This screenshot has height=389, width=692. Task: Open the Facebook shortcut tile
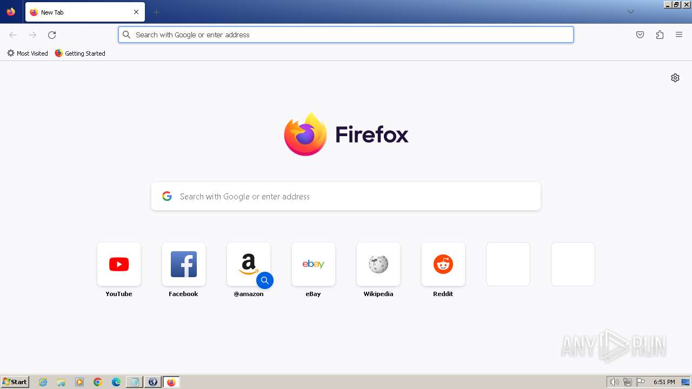184,264
